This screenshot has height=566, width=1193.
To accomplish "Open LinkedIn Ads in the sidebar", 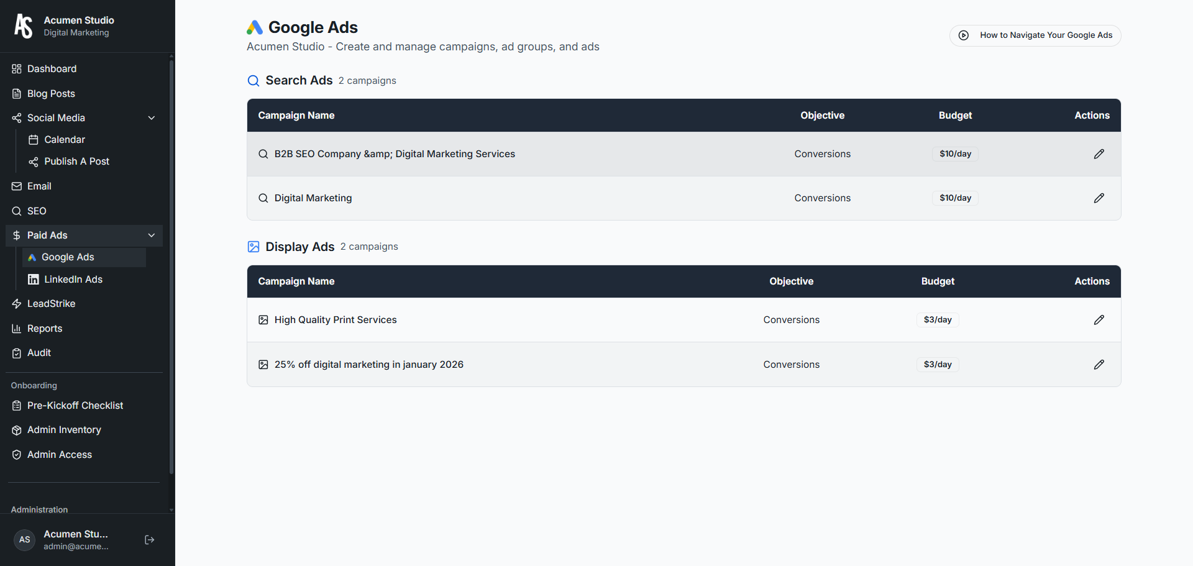I will 84,280.
